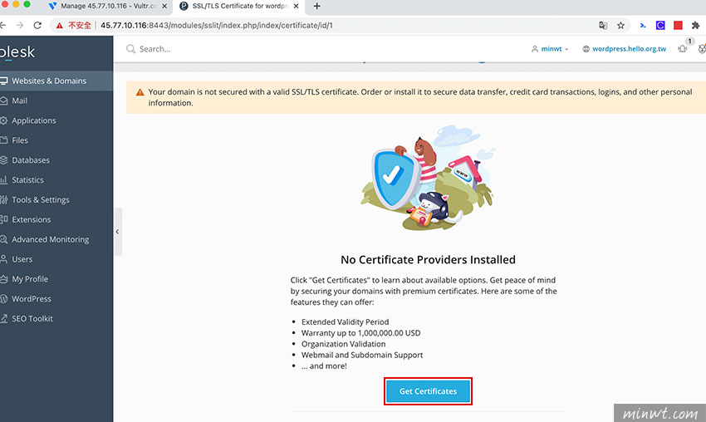This screenshot has width=706, height=422.
Task: Go forward in browser history
Action: pos(20,25)
